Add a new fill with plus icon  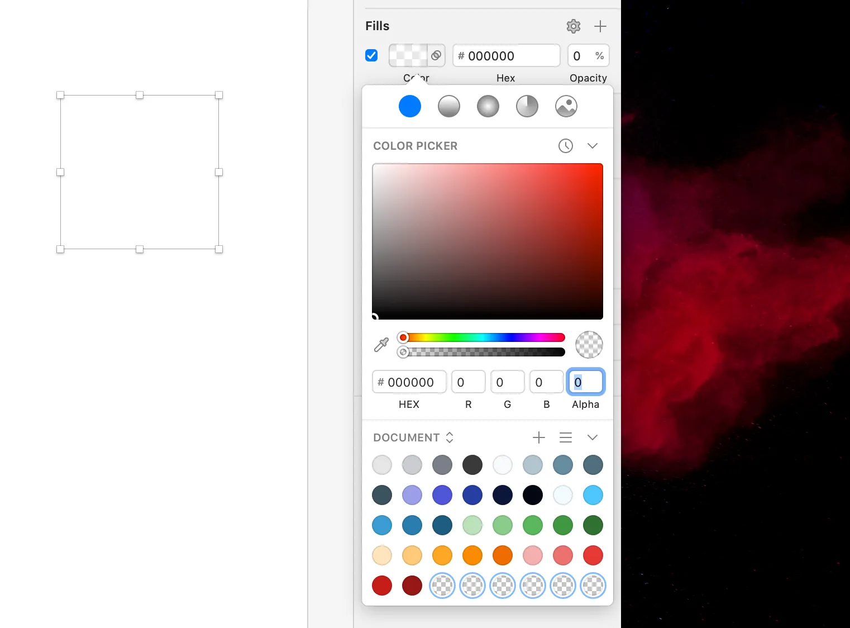point(600,26)
